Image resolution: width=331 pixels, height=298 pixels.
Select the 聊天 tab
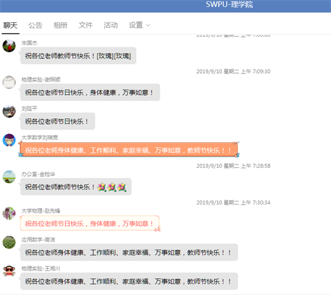pos(10,25)
